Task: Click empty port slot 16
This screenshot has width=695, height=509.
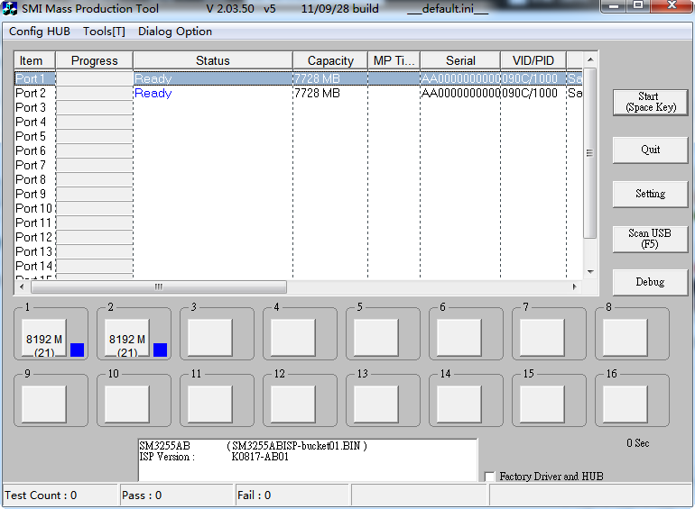Action: pos(625,404)
